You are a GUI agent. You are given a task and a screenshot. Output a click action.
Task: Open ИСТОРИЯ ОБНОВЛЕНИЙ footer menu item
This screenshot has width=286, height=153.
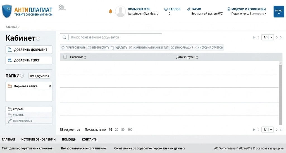pyautogui.click(x=38, y=139)
